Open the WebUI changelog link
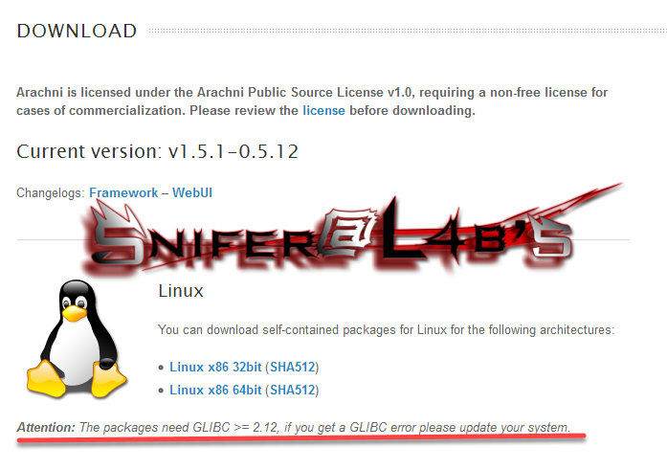Screen dimensions: 667x470 pyautogui.click(x=192, y=192)
